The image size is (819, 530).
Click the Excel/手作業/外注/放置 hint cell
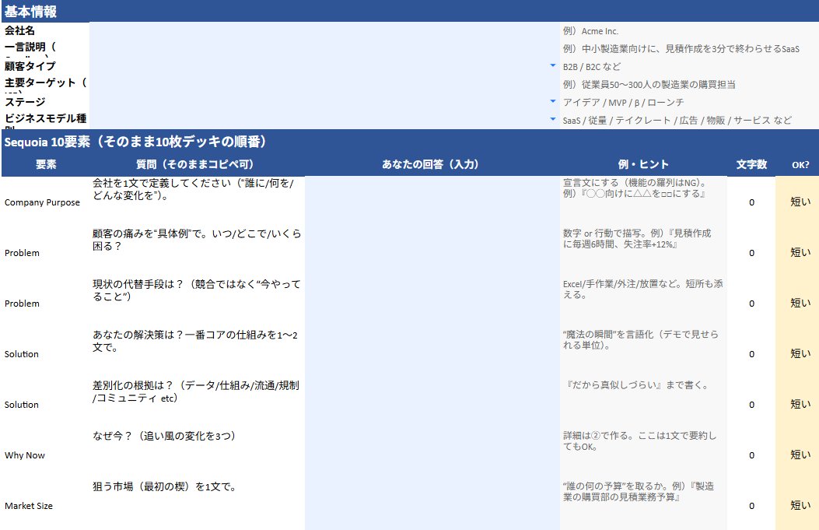(x=643, y=304)
